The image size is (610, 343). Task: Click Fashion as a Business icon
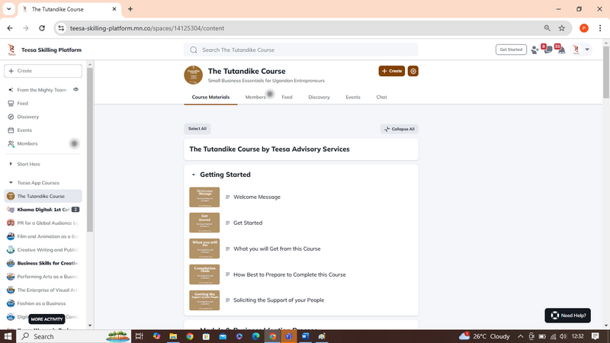coord(11,303)
